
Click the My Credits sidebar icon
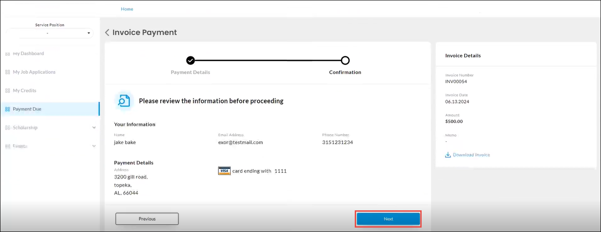7,91
